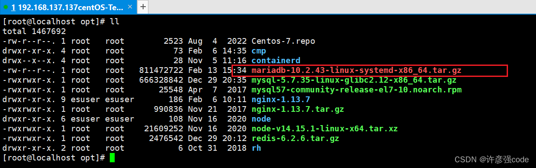Screen dimensions: 536x168
Task: Click the highlighted mariadb-10.2.43 tar.gz filename
Action: tap(359, 70)
